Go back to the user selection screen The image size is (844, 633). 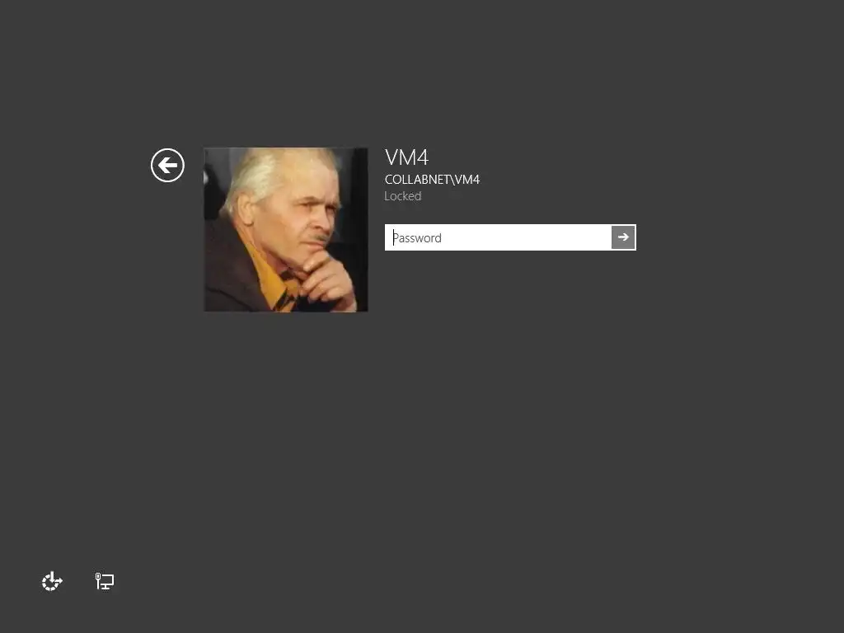pos(167,165)
